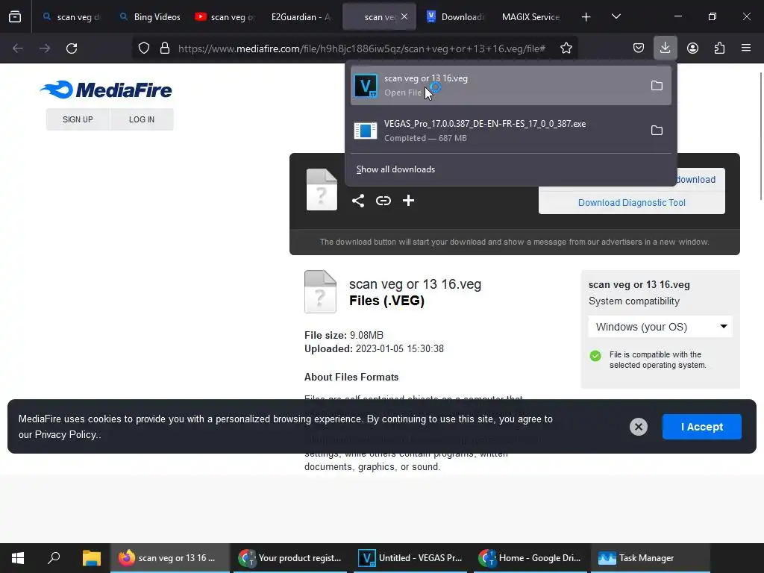Open Firefox account menu
This screenshot has width=764, height=573.
click(x=692, y=48)
